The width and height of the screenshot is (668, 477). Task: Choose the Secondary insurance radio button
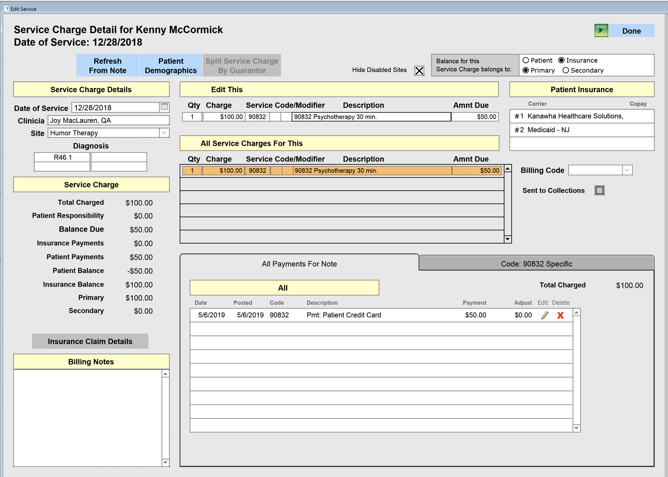click(x=566, y=71)
